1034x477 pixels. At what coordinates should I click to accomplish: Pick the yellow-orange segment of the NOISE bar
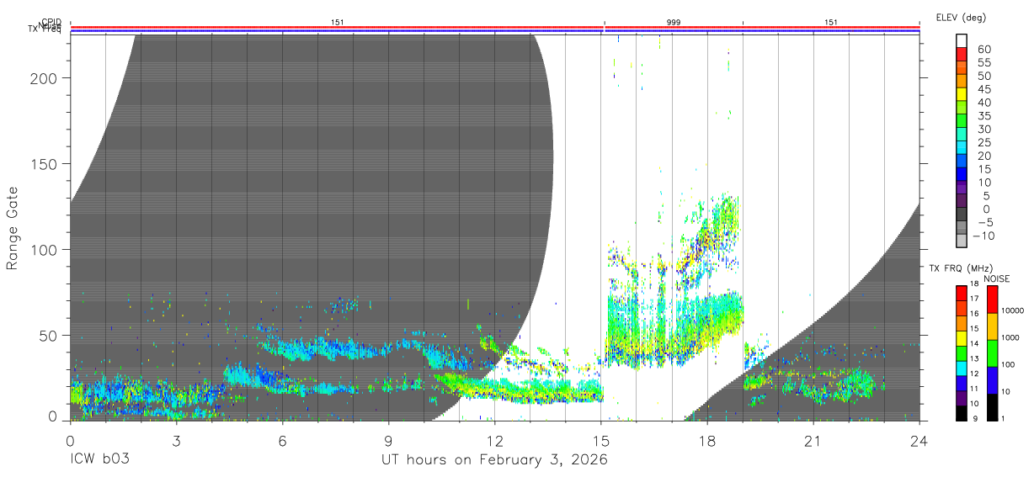tap(991, 326)
